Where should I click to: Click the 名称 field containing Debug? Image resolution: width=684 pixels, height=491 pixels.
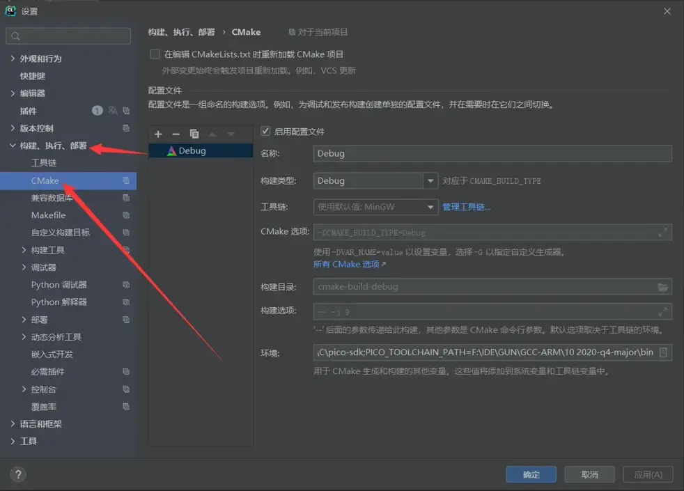[x=488, y=153]
